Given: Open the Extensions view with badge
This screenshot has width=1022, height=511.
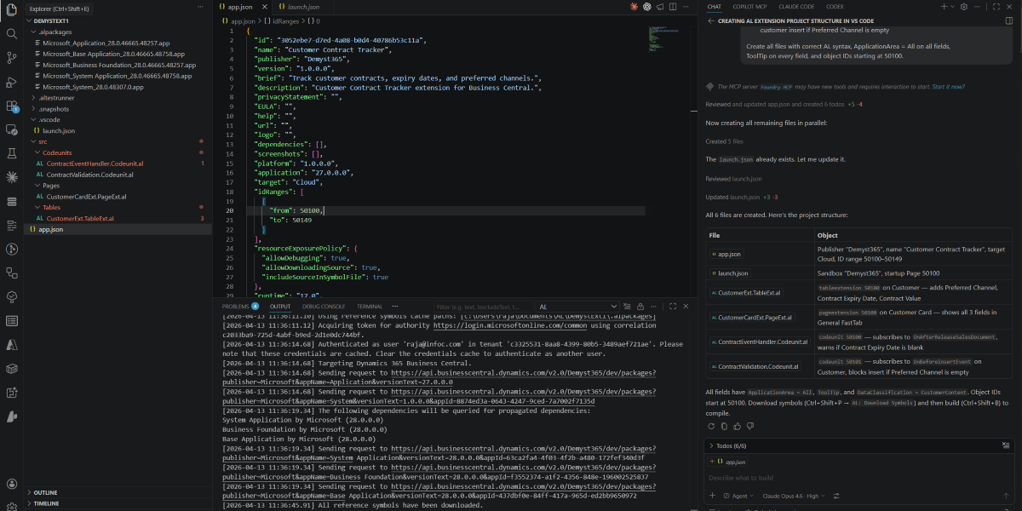Looking at the screenshot, I should coord(12,106).
